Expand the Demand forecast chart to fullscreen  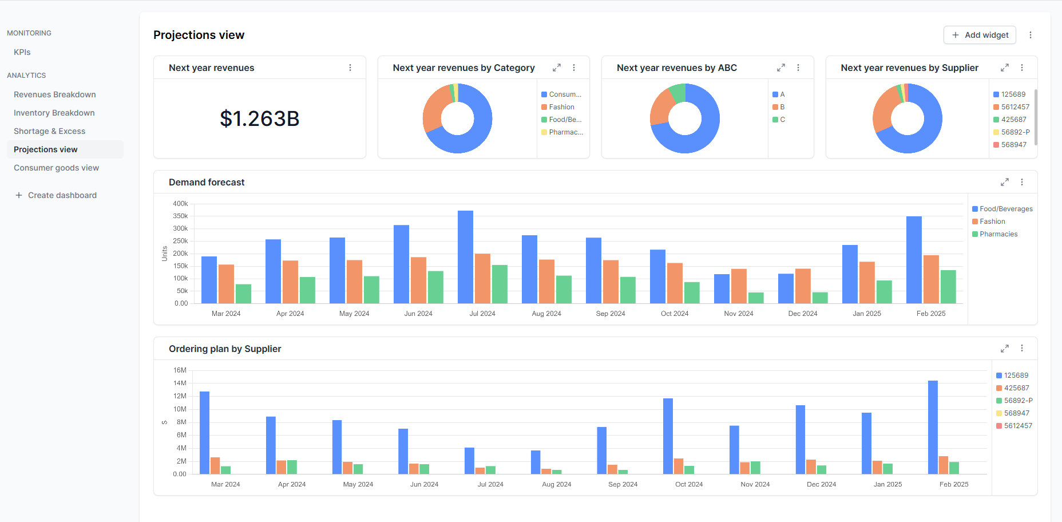pyautogui.click(x=1004, y=182)
